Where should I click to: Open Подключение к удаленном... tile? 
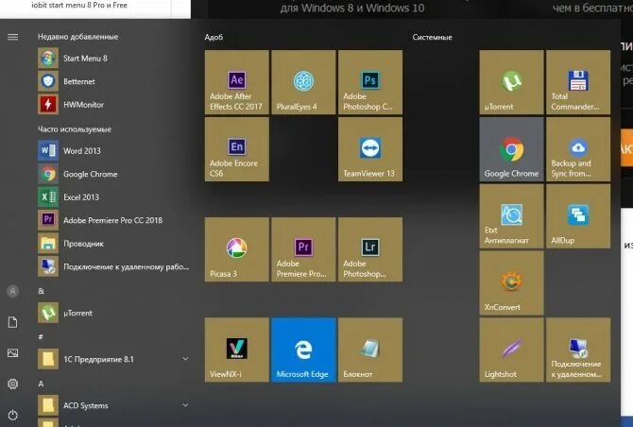coord(578,350)
